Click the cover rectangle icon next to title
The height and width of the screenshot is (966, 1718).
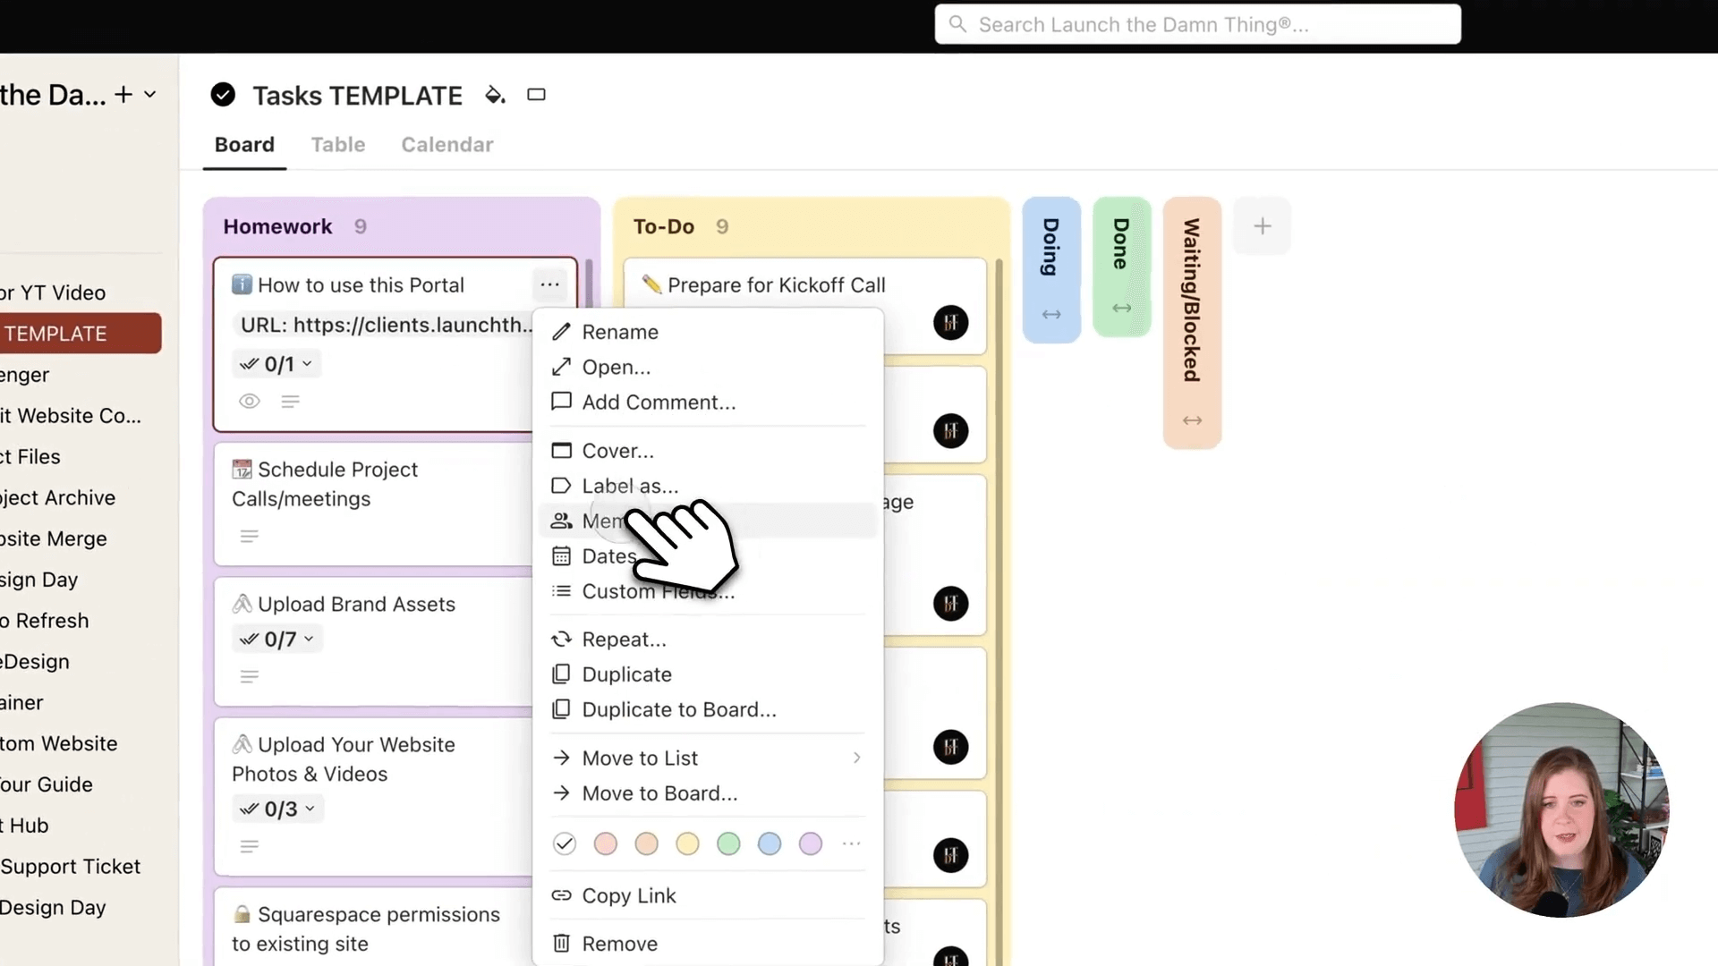tap(536, 95)
